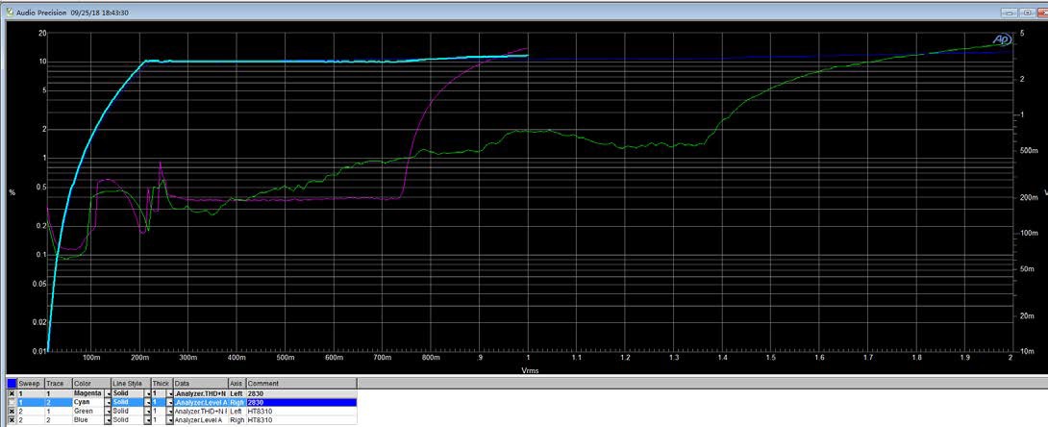The width and height of the screenshot is (1048, 427).
Task: Select the Analyzer.THD+N data cell for Magenta
Action: (x=201, y=393)
